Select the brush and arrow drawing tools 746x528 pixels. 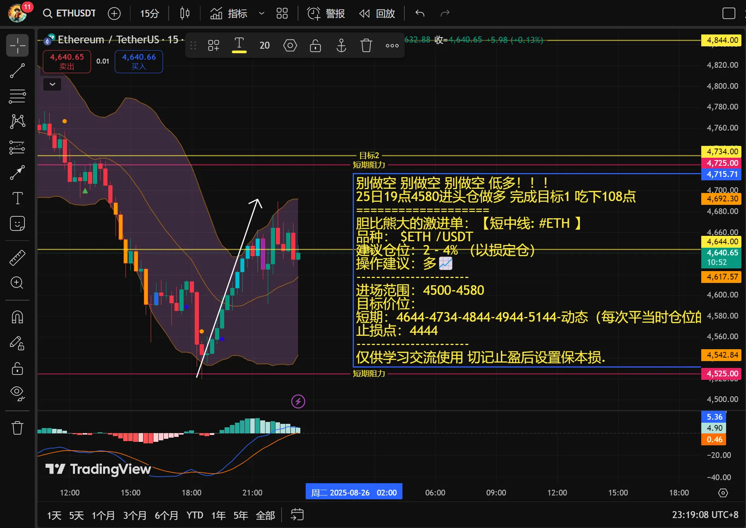[17, 173]
